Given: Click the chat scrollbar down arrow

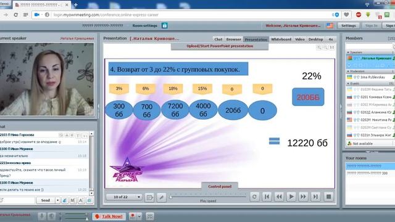Looking at the screenshot, I should click(91, 193).
